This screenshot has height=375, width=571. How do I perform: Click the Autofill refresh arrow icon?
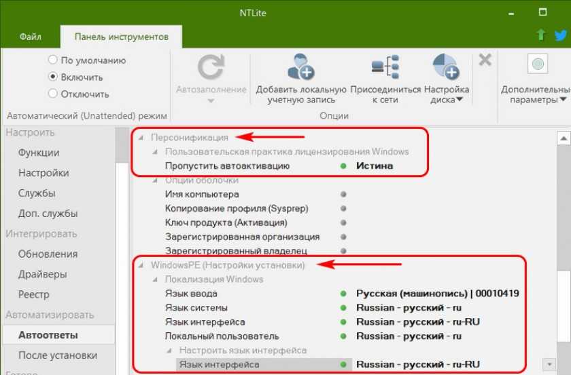(x=211, y=68)
